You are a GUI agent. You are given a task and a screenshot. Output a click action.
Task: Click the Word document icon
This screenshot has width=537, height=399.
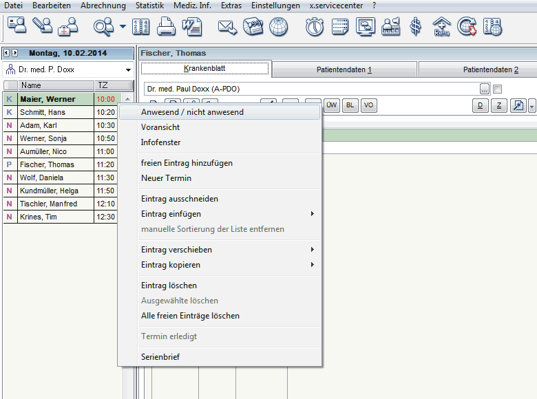191,28
